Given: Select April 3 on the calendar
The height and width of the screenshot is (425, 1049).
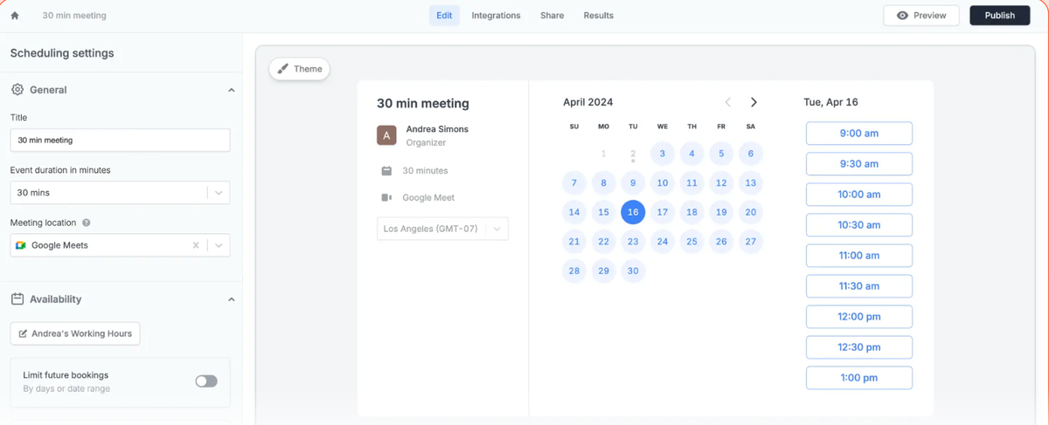Looking at the screenshot, I should (x=663, y=154).
